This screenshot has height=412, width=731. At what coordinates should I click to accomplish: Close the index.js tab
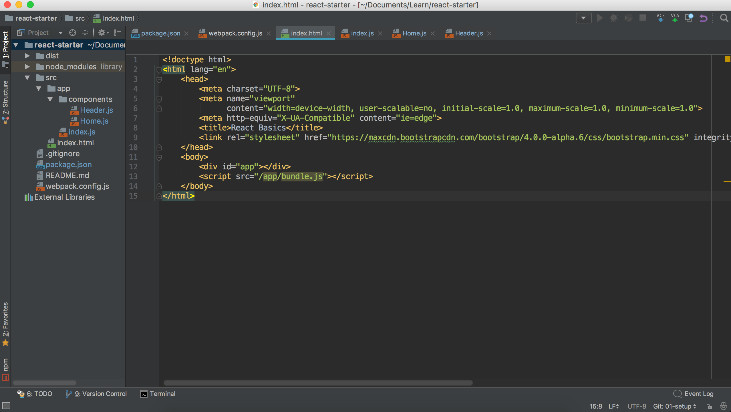(380, 33)
